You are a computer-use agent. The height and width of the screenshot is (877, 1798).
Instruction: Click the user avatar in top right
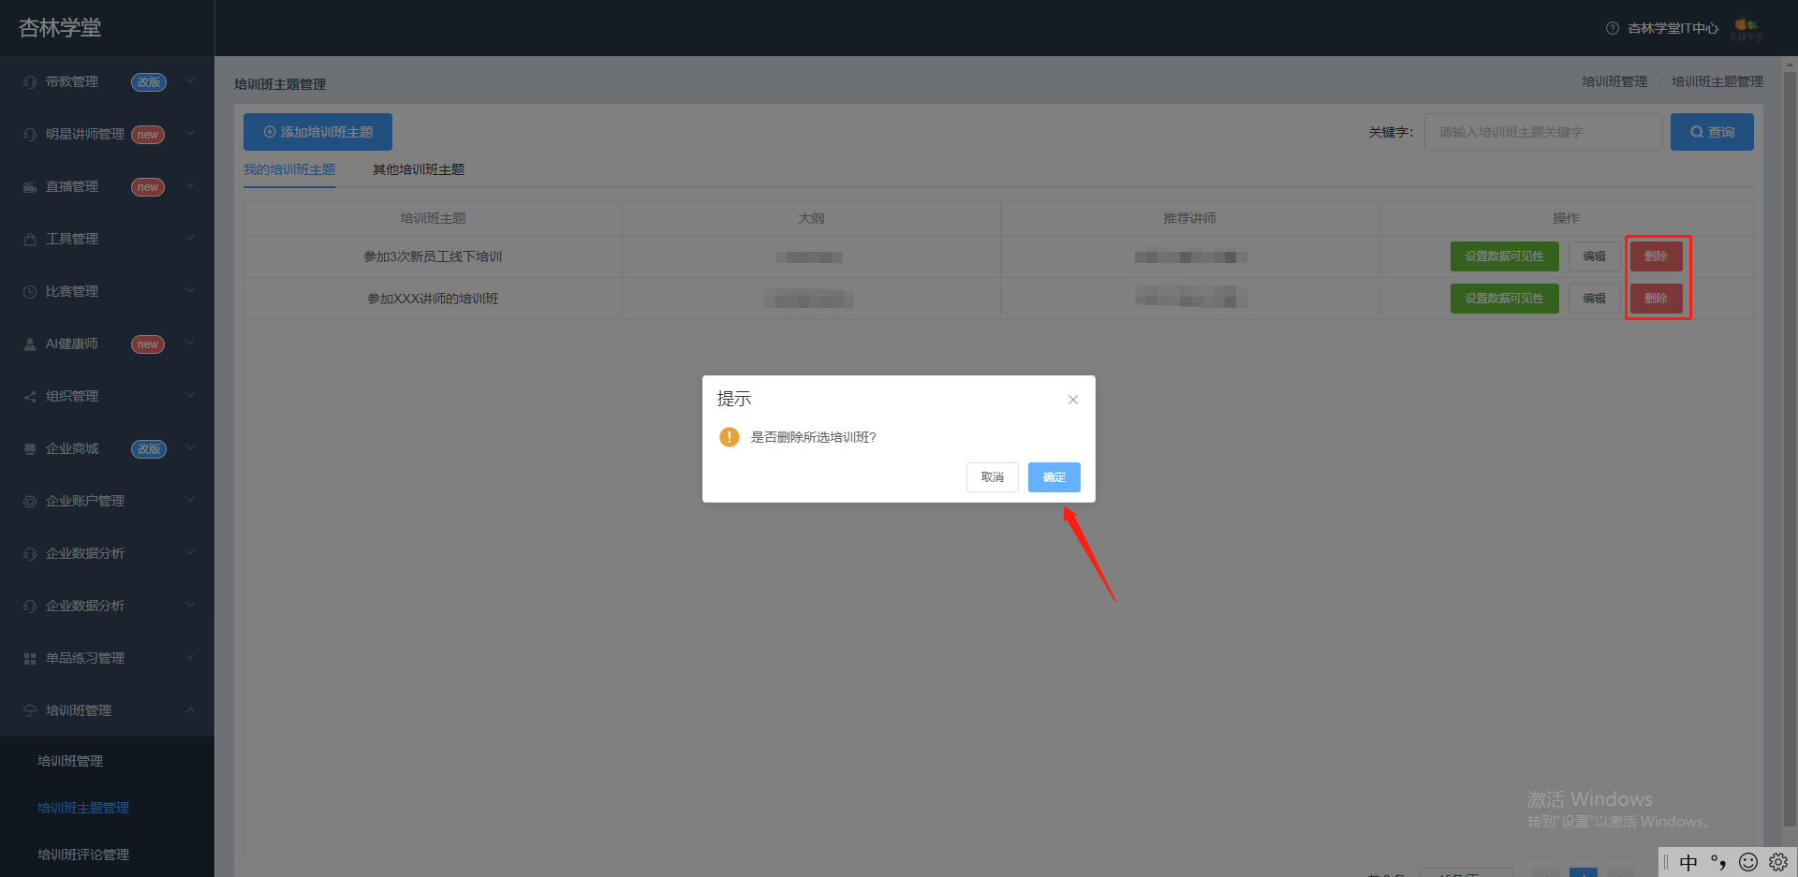(x=1747, y=29)
